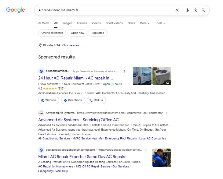Switch to the Images tab
Image resolution: width=223 pixels, height=179 pixels.
coord(67,23)
